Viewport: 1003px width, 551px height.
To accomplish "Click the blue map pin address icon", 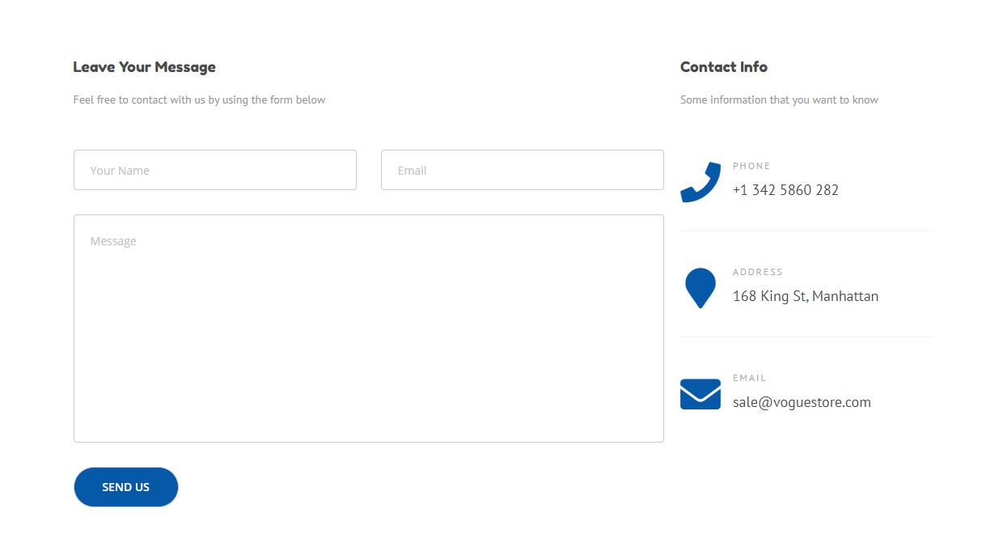I will tap(700, 288).
